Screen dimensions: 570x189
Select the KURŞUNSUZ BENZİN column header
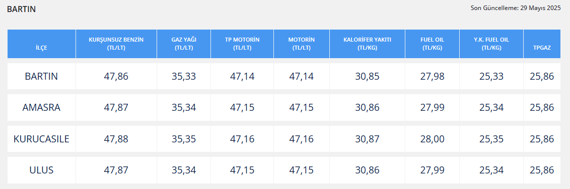click(x=116, y=44)
